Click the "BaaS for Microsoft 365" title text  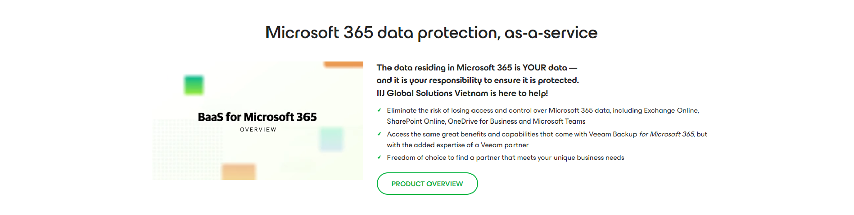(257, 117)
